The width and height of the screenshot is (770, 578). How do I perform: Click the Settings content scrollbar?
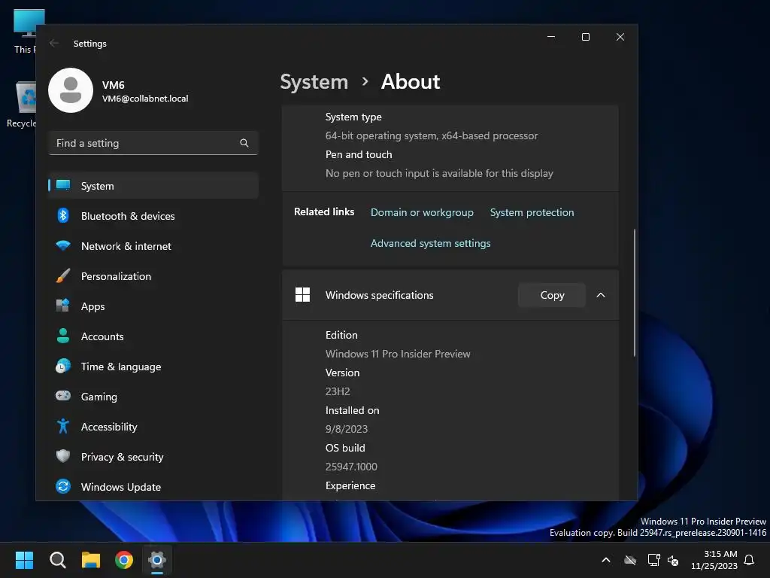(635, 293)
